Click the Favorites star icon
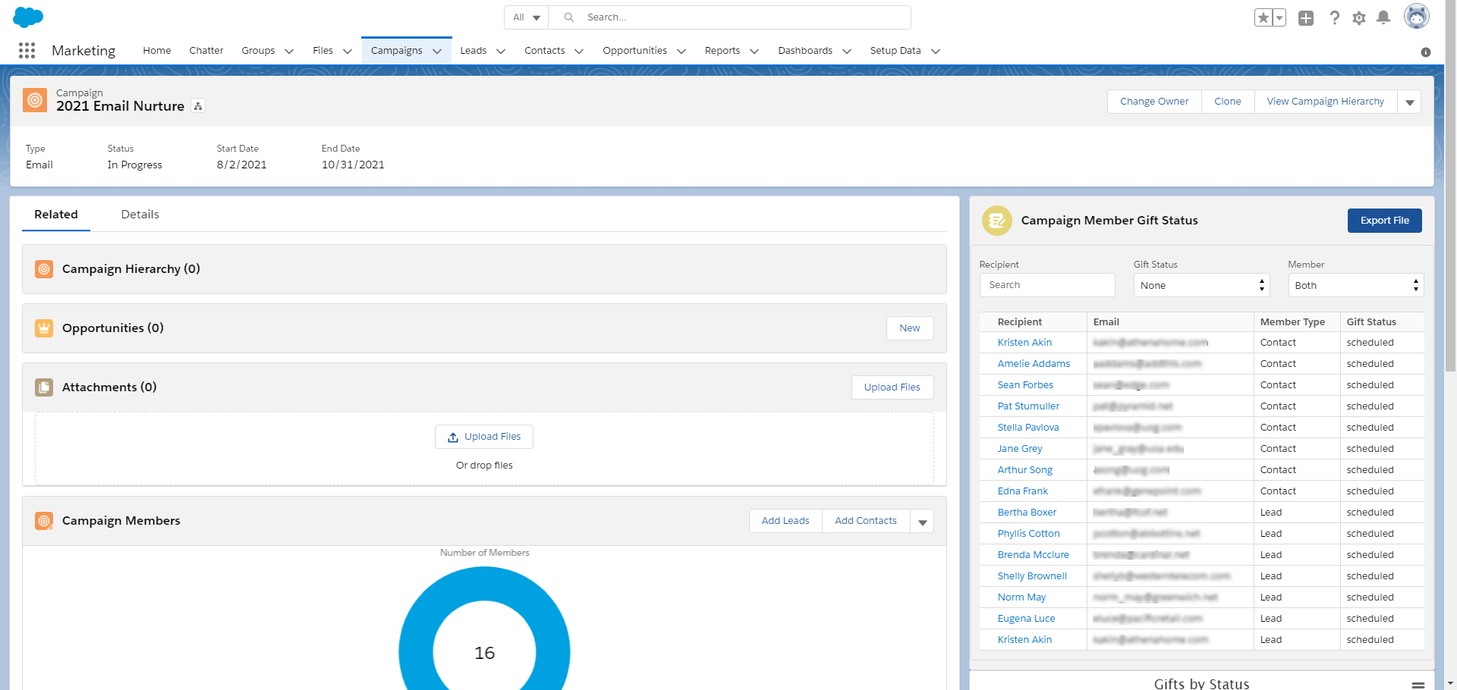Screen dimensions: 1457x690 click(x=1263, y=17)
